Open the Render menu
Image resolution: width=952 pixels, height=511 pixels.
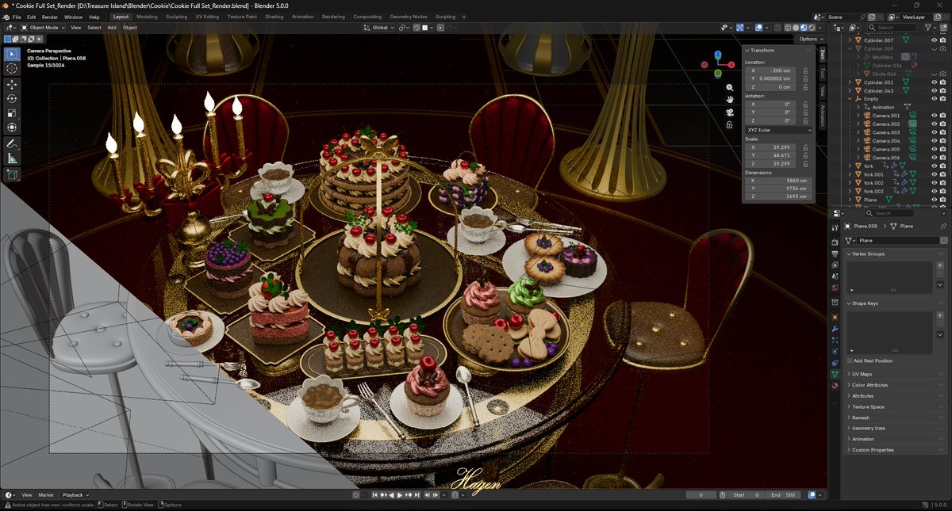pos(49,17)
